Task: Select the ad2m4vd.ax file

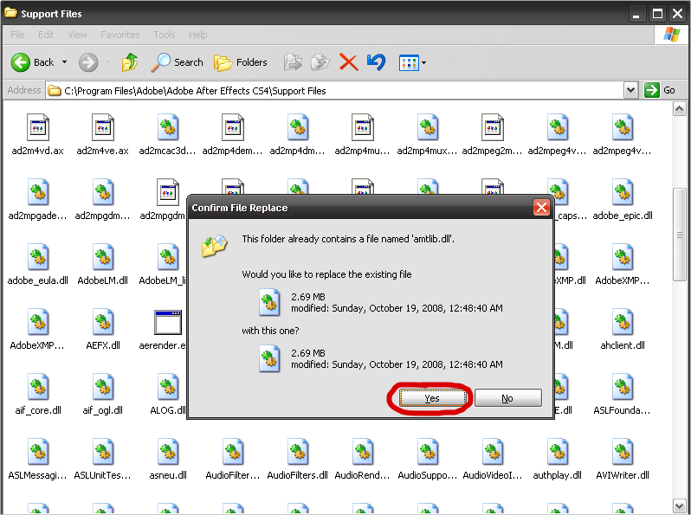Action: [38, 135]
